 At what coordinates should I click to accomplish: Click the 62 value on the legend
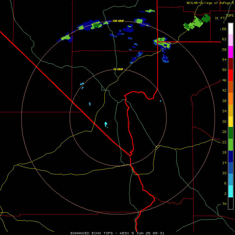pyautogui.click(x=224, y=39)
